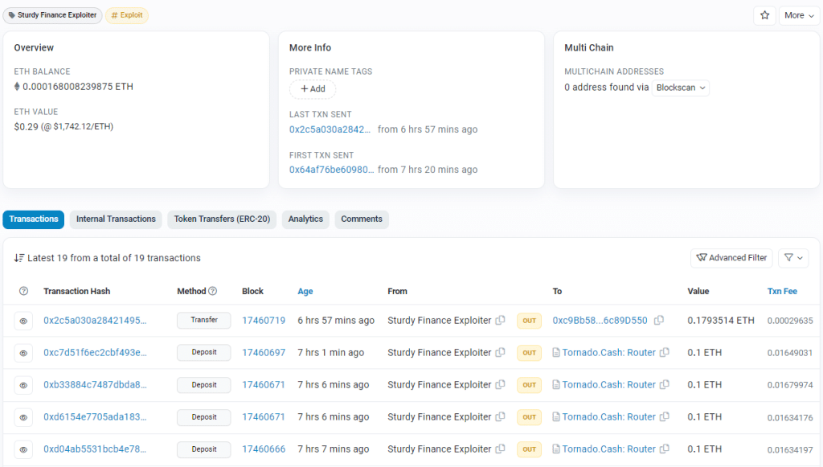This screenshot has width=823, height=467.
Task: Expand the Blockscan dropdown
Action: [681, 88]
